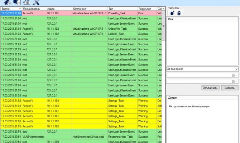Screen dimensions: 240x143
Task: Open the wrench and screwdriver settings icon
Action: (x=36, y=2)
